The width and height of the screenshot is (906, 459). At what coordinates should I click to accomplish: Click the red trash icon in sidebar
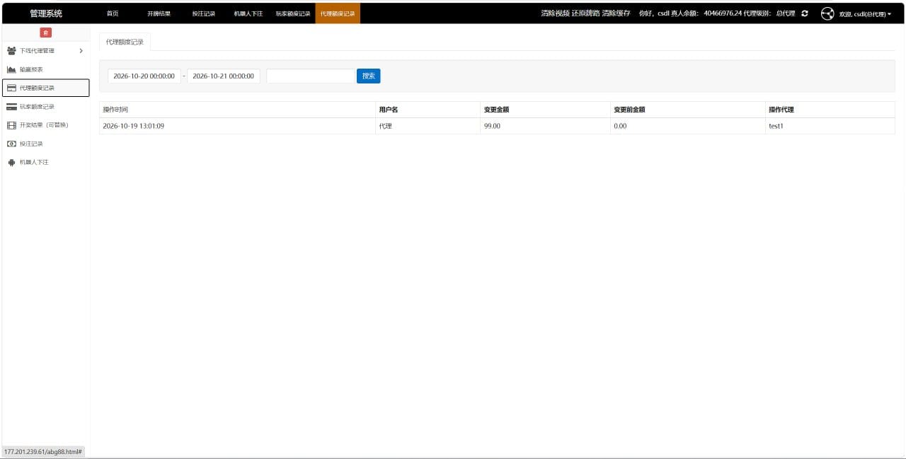point(46,33)
